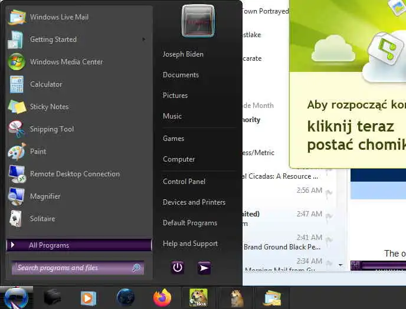
Task: Click the music note cloud icon in ad
Action: pos(387,49)
